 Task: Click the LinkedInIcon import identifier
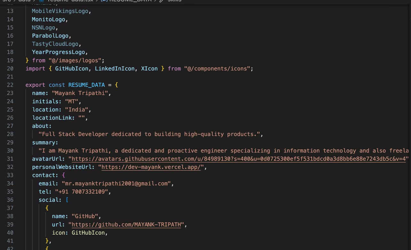point(115,69)
